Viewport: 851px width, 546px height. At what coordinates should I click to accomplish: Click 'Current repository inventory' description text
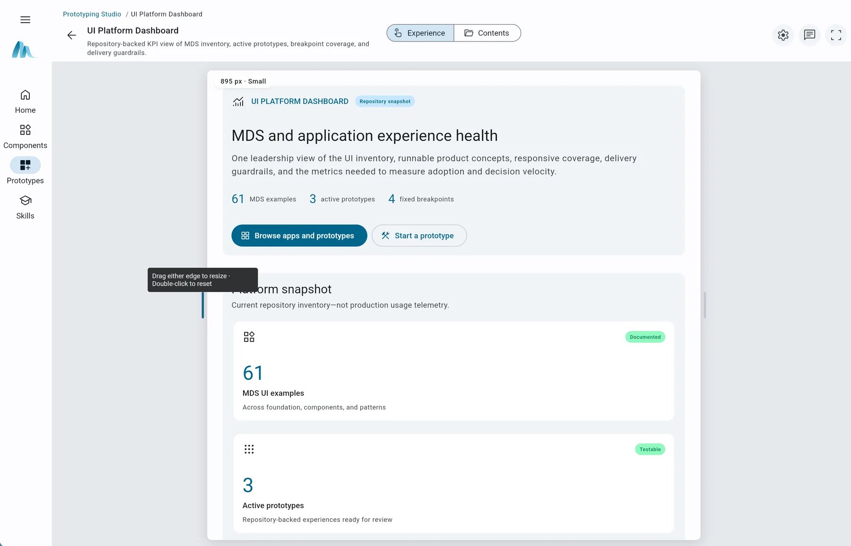(x=340, y=305)
